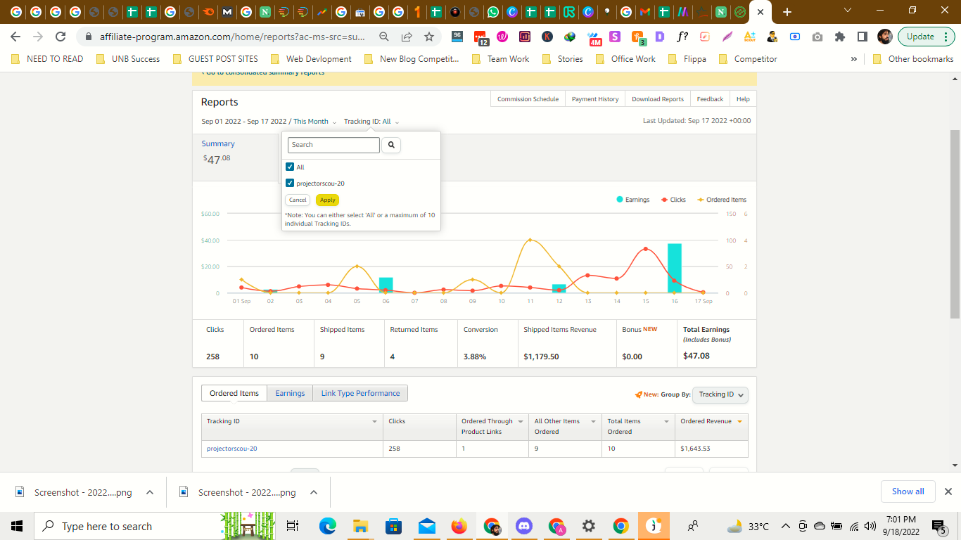
Task: Open the Payment History tab
Action: click(595, 99)
